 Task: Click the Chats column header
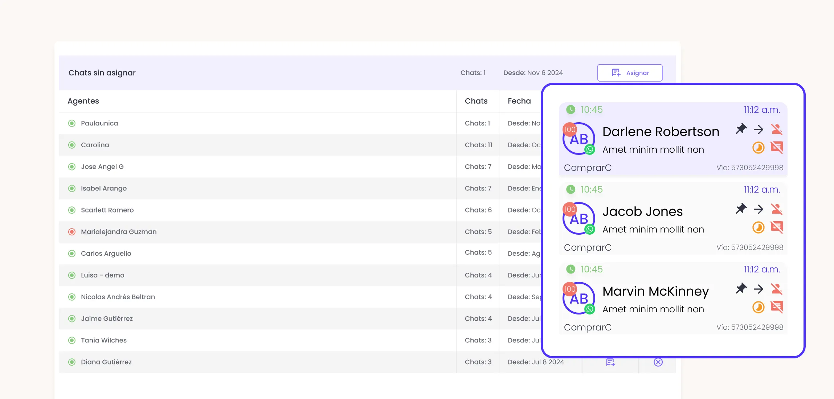[x=476, y=101]
